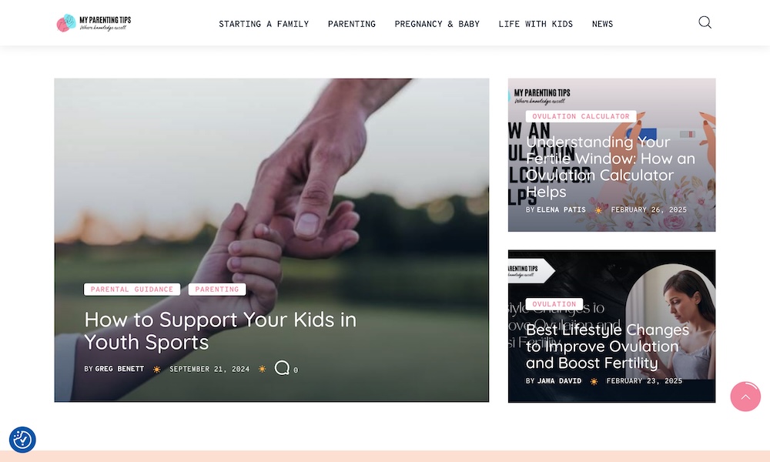Screen dimensions: 770x462
Task: View author Elena Patis's profile
Action: (x=561, y=209)
